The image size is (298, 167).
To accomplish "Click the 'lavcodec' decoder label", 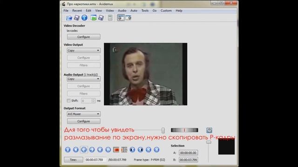I will click(x=72, y=31).
